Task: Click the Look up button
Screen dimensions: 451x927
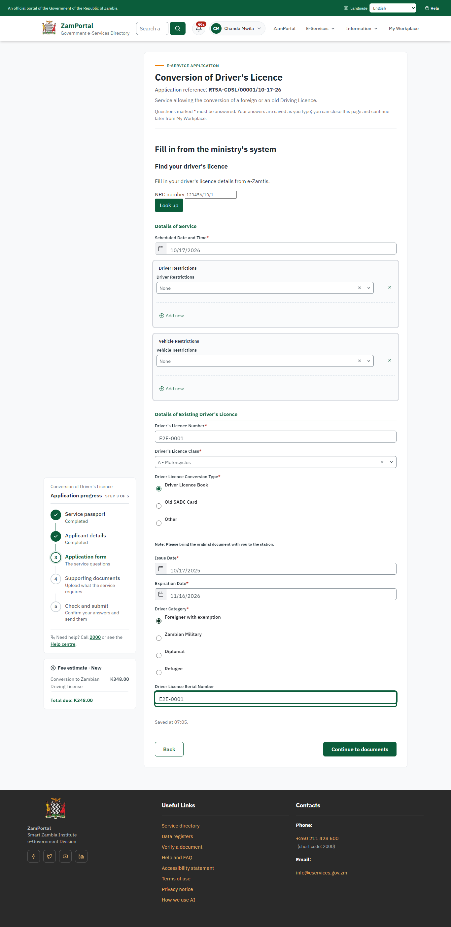Action: point(169,206)
